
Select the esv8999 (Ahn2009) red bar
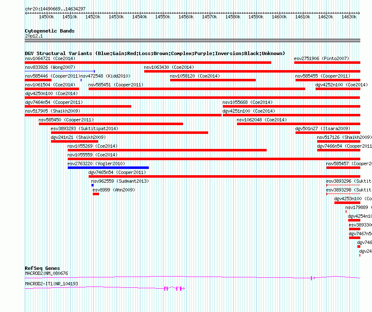(96, 194)
